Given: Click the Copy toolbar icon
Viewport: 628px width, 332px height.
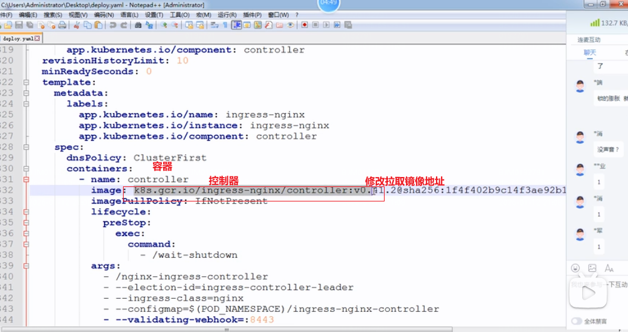Looking at the screenshot, I should click(87, 25).
